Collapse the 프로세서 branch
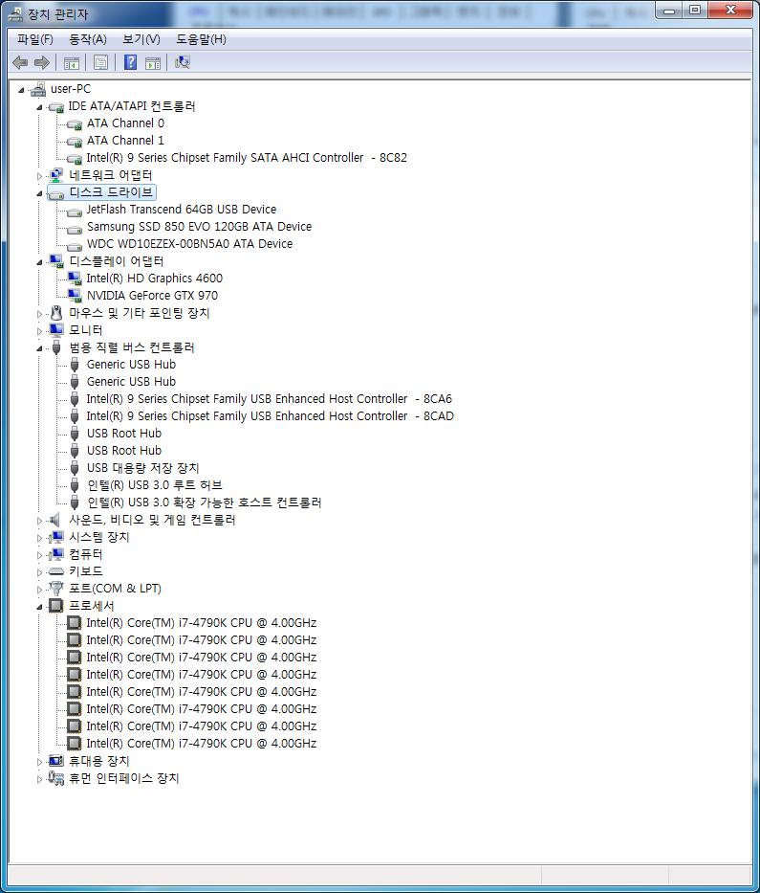Viewport: 760px width, 893px height. pos(39,607)
